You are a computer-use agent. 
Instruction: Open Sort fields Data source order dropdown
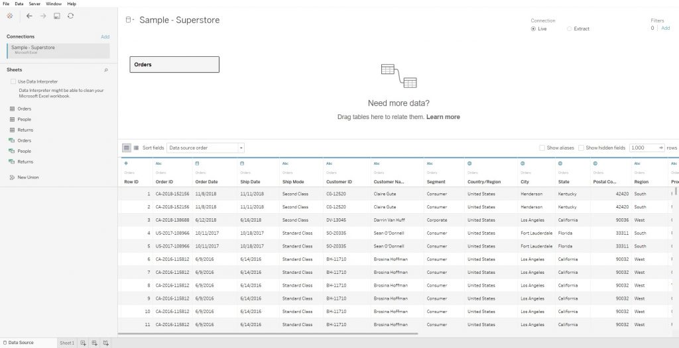coord(206,148)
